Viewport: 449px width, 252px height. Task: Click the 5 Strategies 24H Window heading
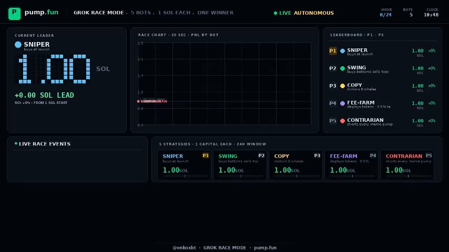(212, 144)
